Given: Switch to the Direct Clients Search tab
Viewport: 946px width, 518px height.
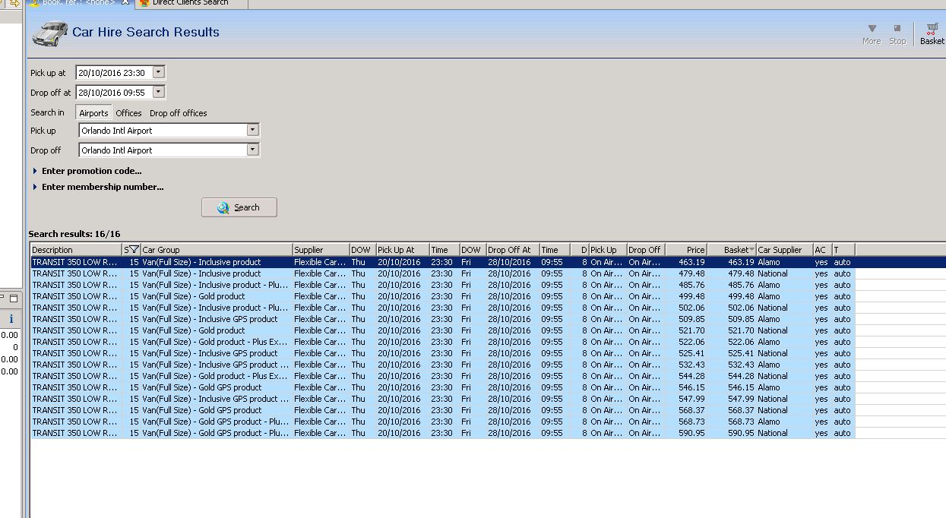Looking at the screenshot, I should 190,3.
